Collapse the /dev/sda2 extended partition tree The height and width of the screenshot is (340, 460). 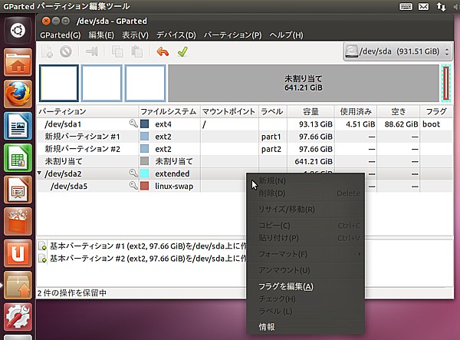click(39, 173)
